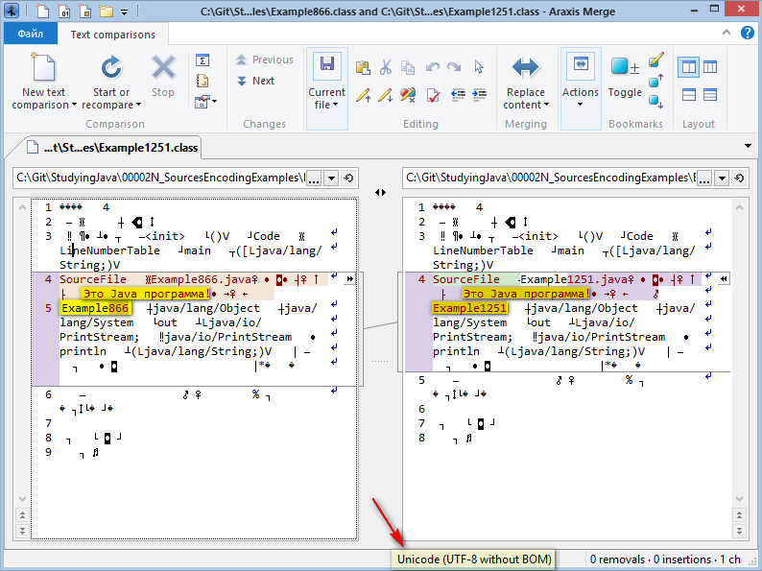Screen dimensions: 762x571
Task: Paste from clipboard in the Editing group
Action: tap(363, 67)
